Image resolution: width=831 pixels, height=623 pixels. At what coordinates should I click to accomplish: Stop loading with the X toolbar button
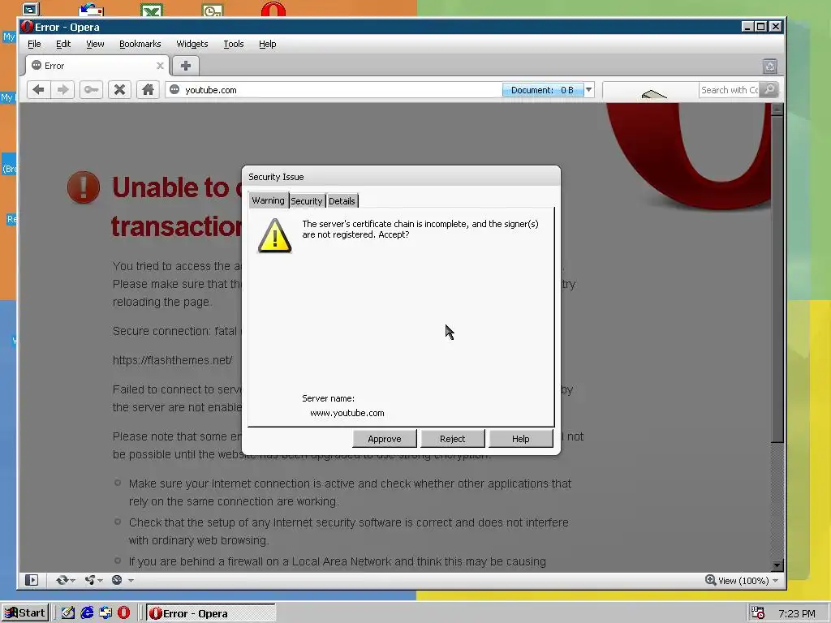click(x=120, y=89)
